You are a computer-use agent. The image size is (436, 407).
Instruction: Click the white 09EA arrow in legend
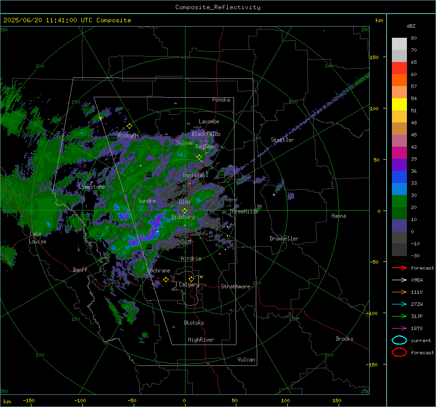pos(399,280)
